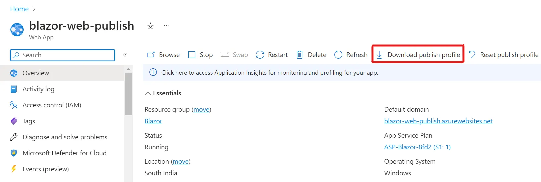Click the Diagnose wrench icon
The image size is (541, 182).
click(14, 137)
